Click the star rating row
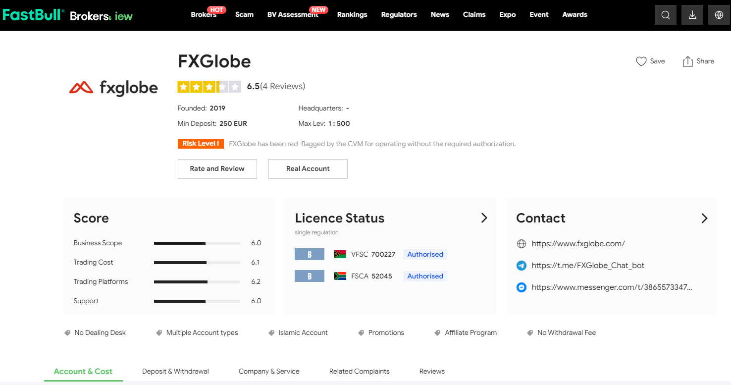 [x=209, y=87]
